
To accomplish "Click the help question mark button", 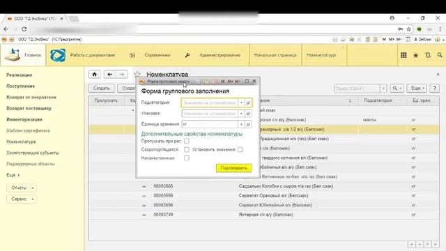I will click(x=434, y=89).
